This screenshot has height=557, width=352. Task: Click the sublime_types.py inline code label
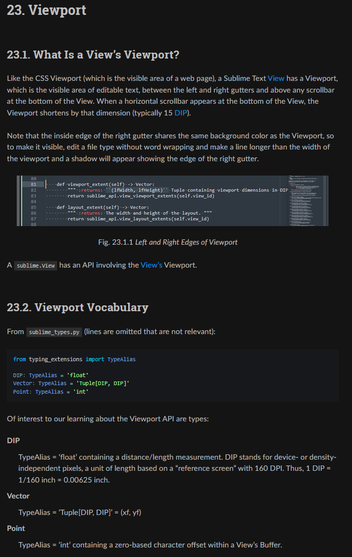click(54, 332)
